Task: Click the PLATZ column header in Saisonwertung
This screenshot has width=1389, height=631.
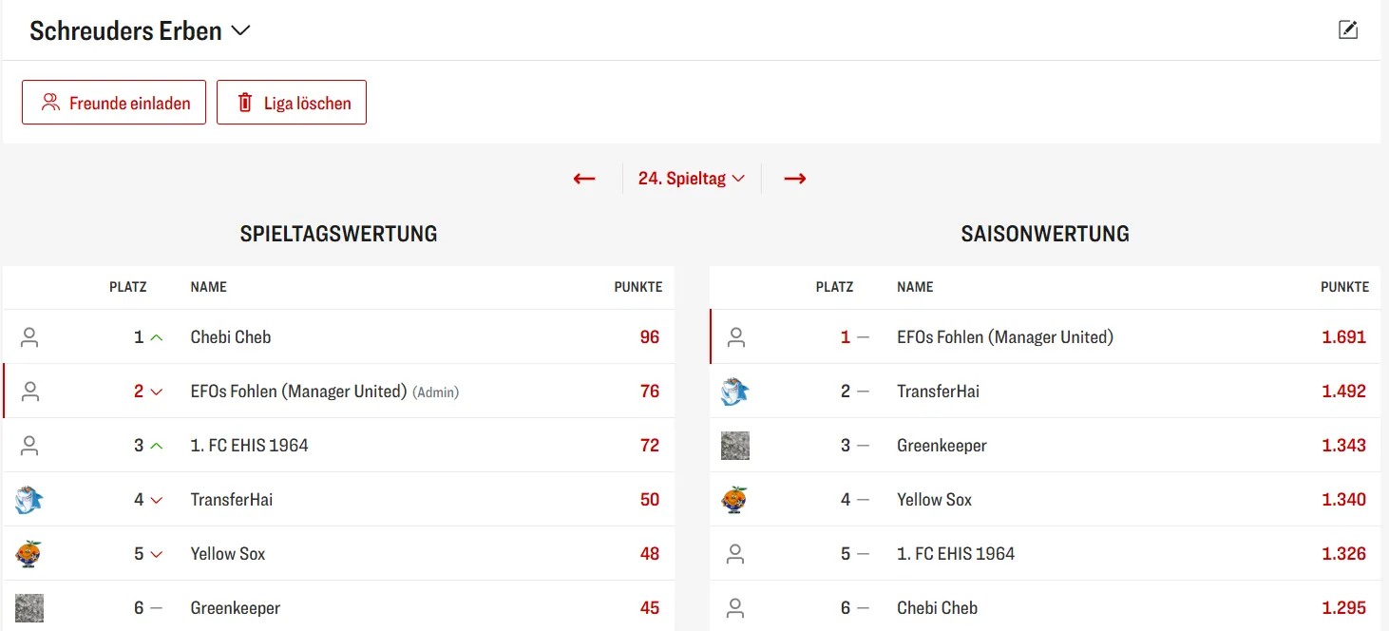Action: click(834, 287)
